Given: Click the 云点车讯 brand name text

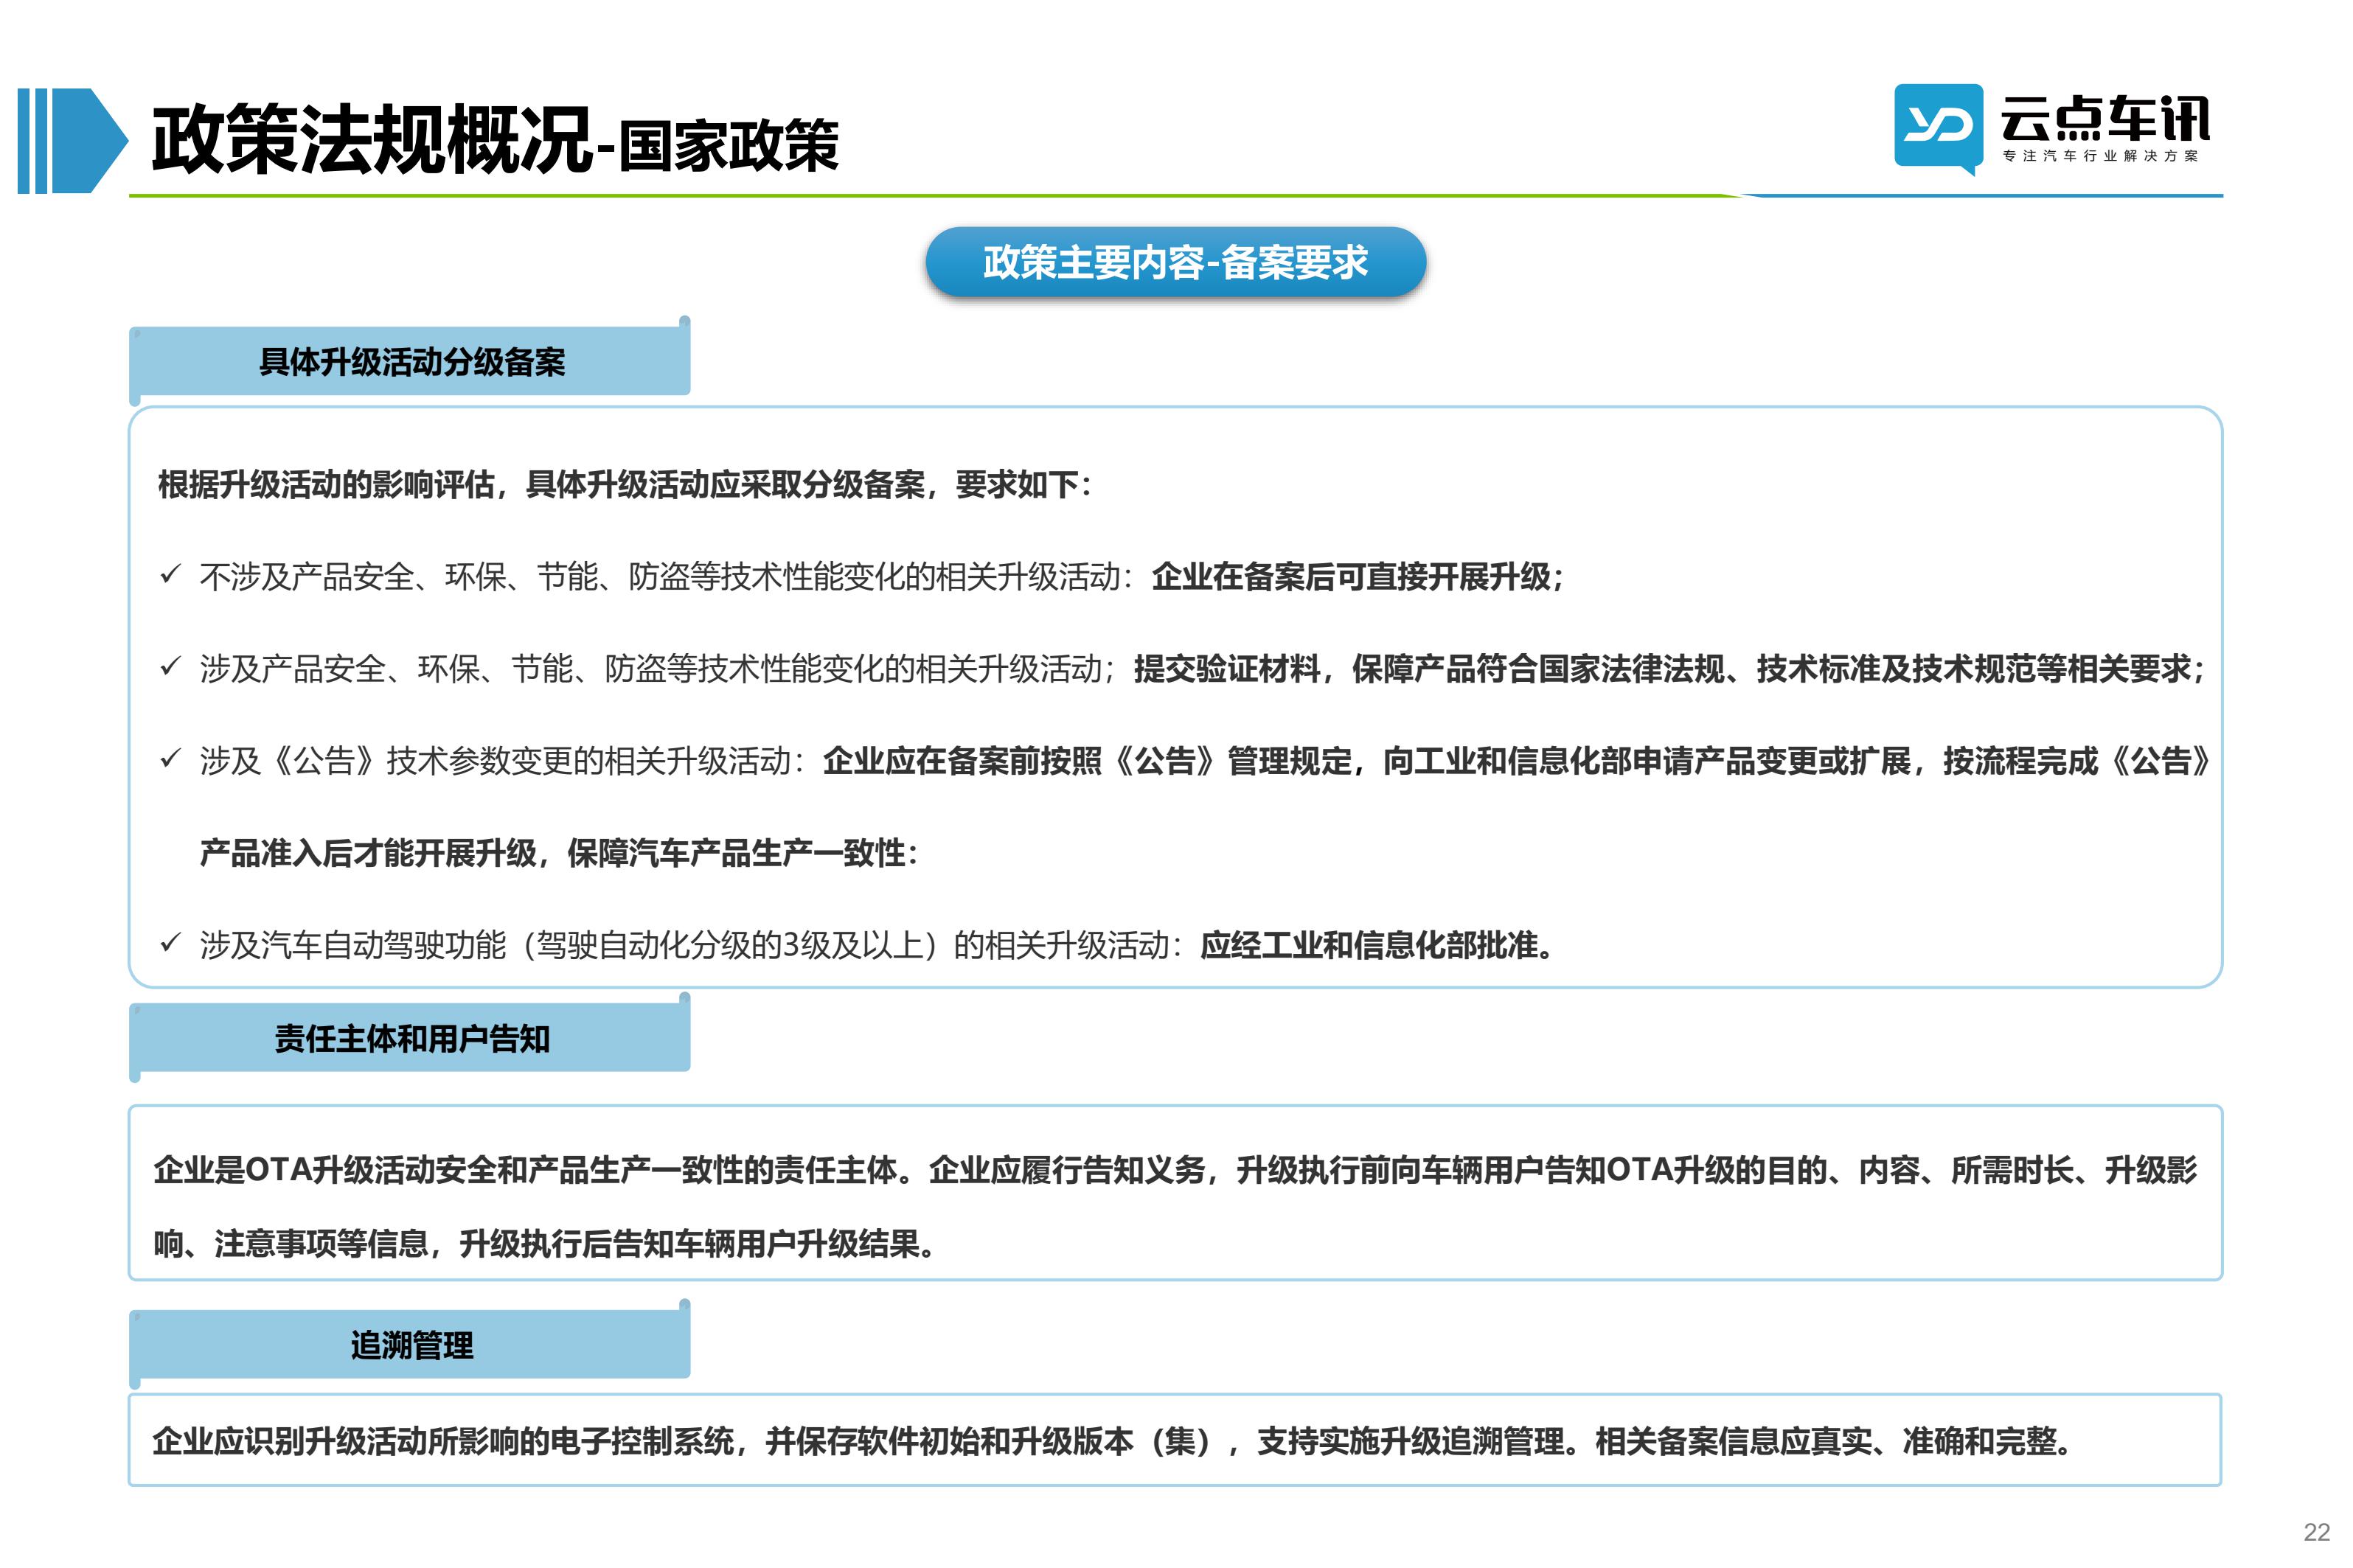Looking at the screenshot, I should pyautogui.click(x=2105, y=119).
